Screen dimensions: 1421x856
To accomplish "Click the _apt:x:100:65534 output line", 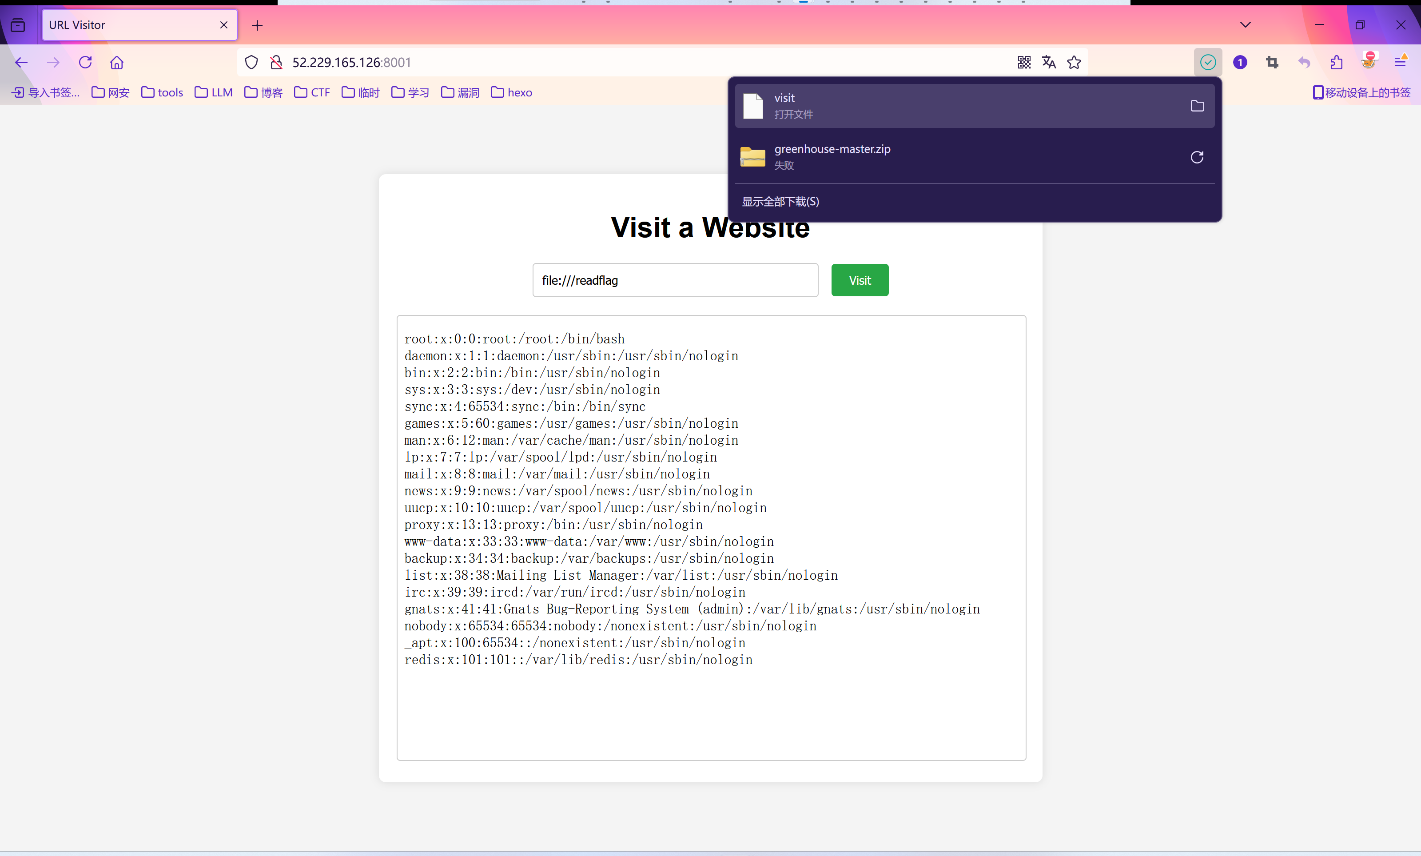I will click(x=575, y=643).
